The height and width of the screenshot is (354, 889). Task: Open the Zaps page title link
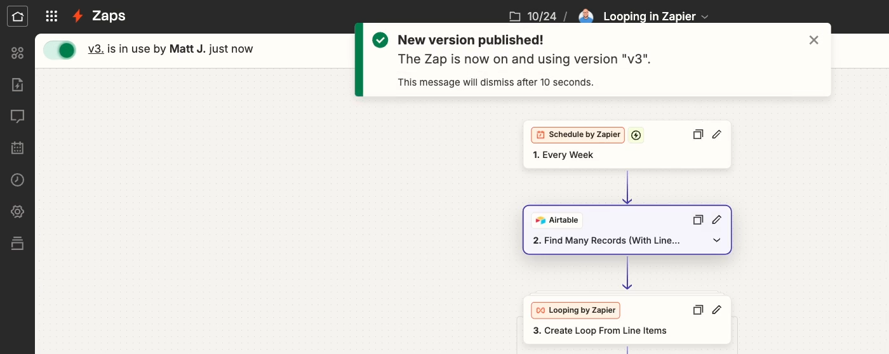tap(109, 16)
